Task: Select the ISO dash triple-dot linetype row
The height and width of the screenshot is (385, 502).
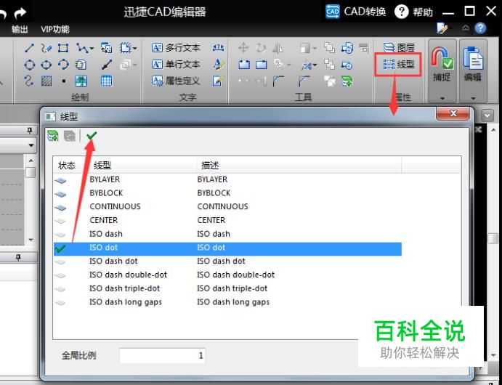Action: pos(227,288)
